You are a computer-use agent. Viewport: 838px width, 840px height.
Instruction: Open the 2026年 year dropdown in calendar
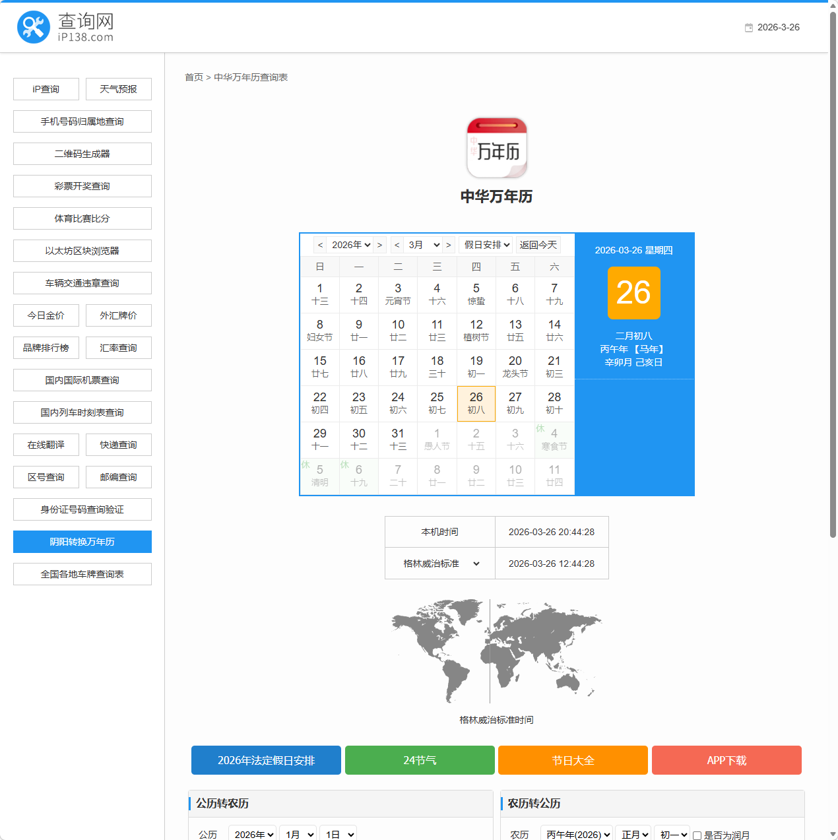(350, 245)
